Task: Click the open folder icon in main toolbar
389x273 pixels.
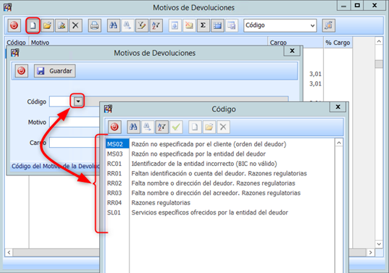Action: pyautogui.click(x=47, y=25)
